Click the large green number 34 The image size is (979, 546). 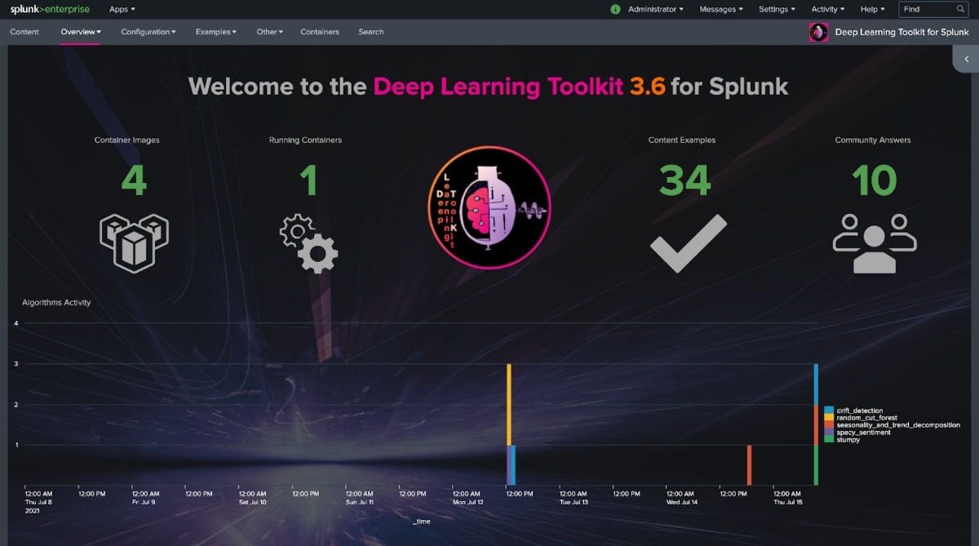point(685,181)
